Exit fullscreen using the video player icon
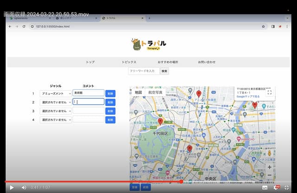This screenshot has width=297, height=193. [287, 187]
